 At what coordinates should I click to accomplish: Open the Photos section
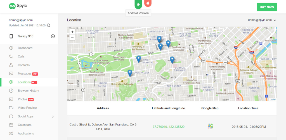(22, 99)
